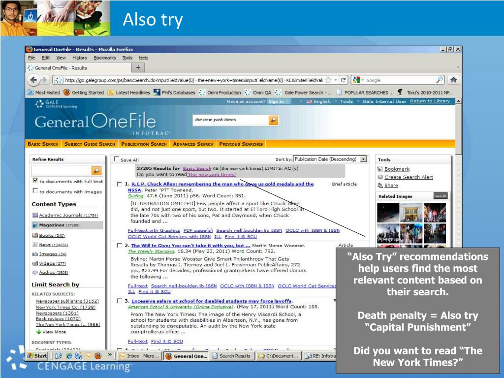This screenshot has width=504, height=378.
Task: Open the Getting Started bookmark
Action: coord(84,93)
